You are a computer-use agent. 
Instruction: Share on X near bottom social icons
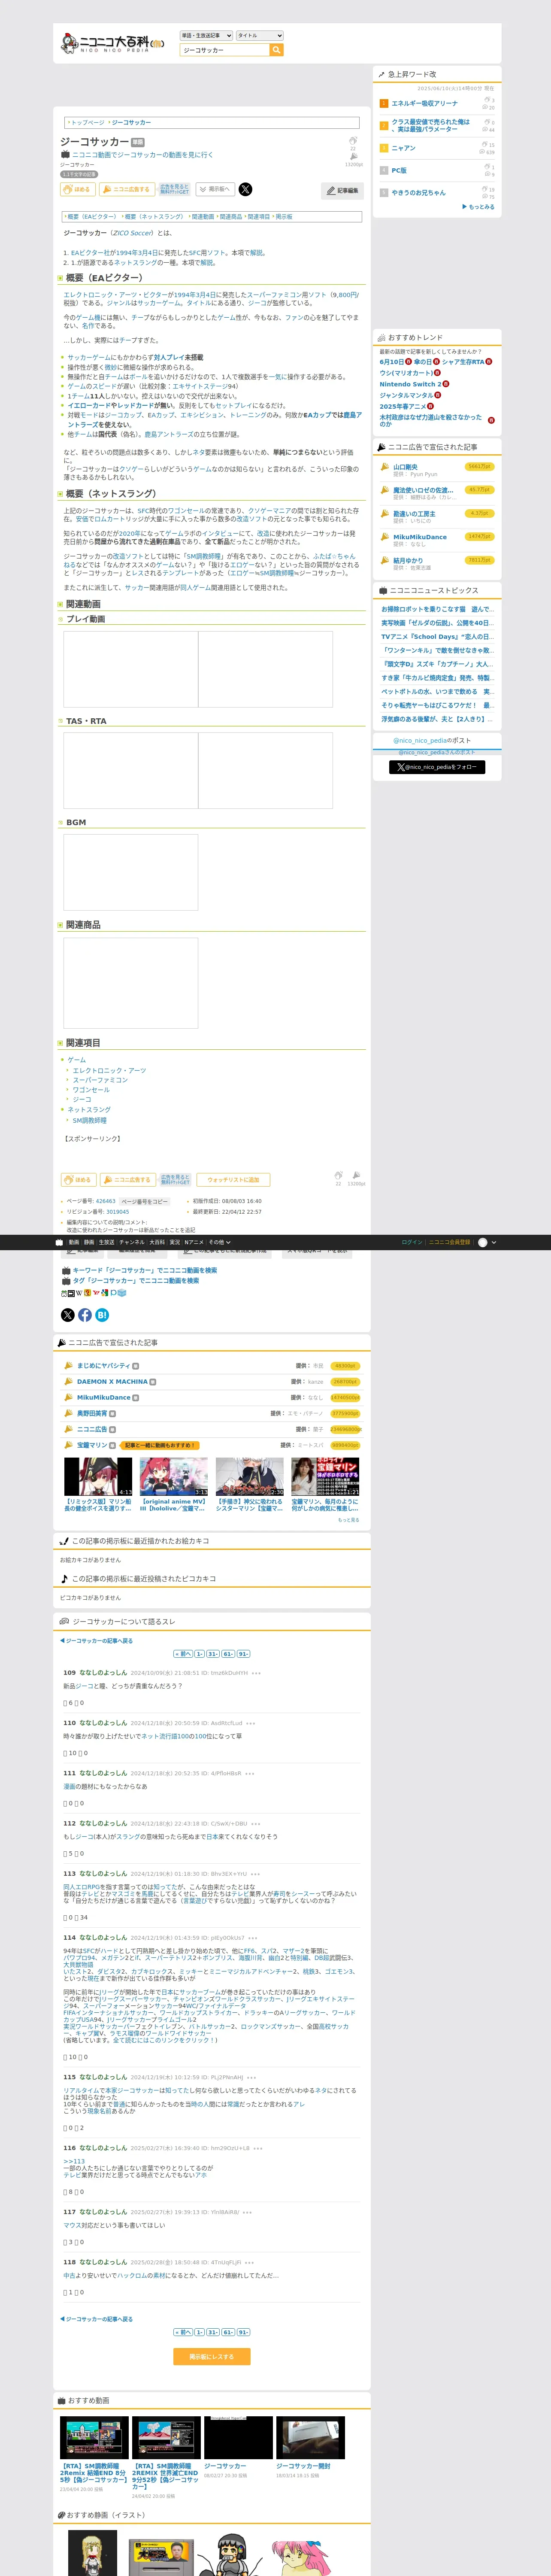68,1315
